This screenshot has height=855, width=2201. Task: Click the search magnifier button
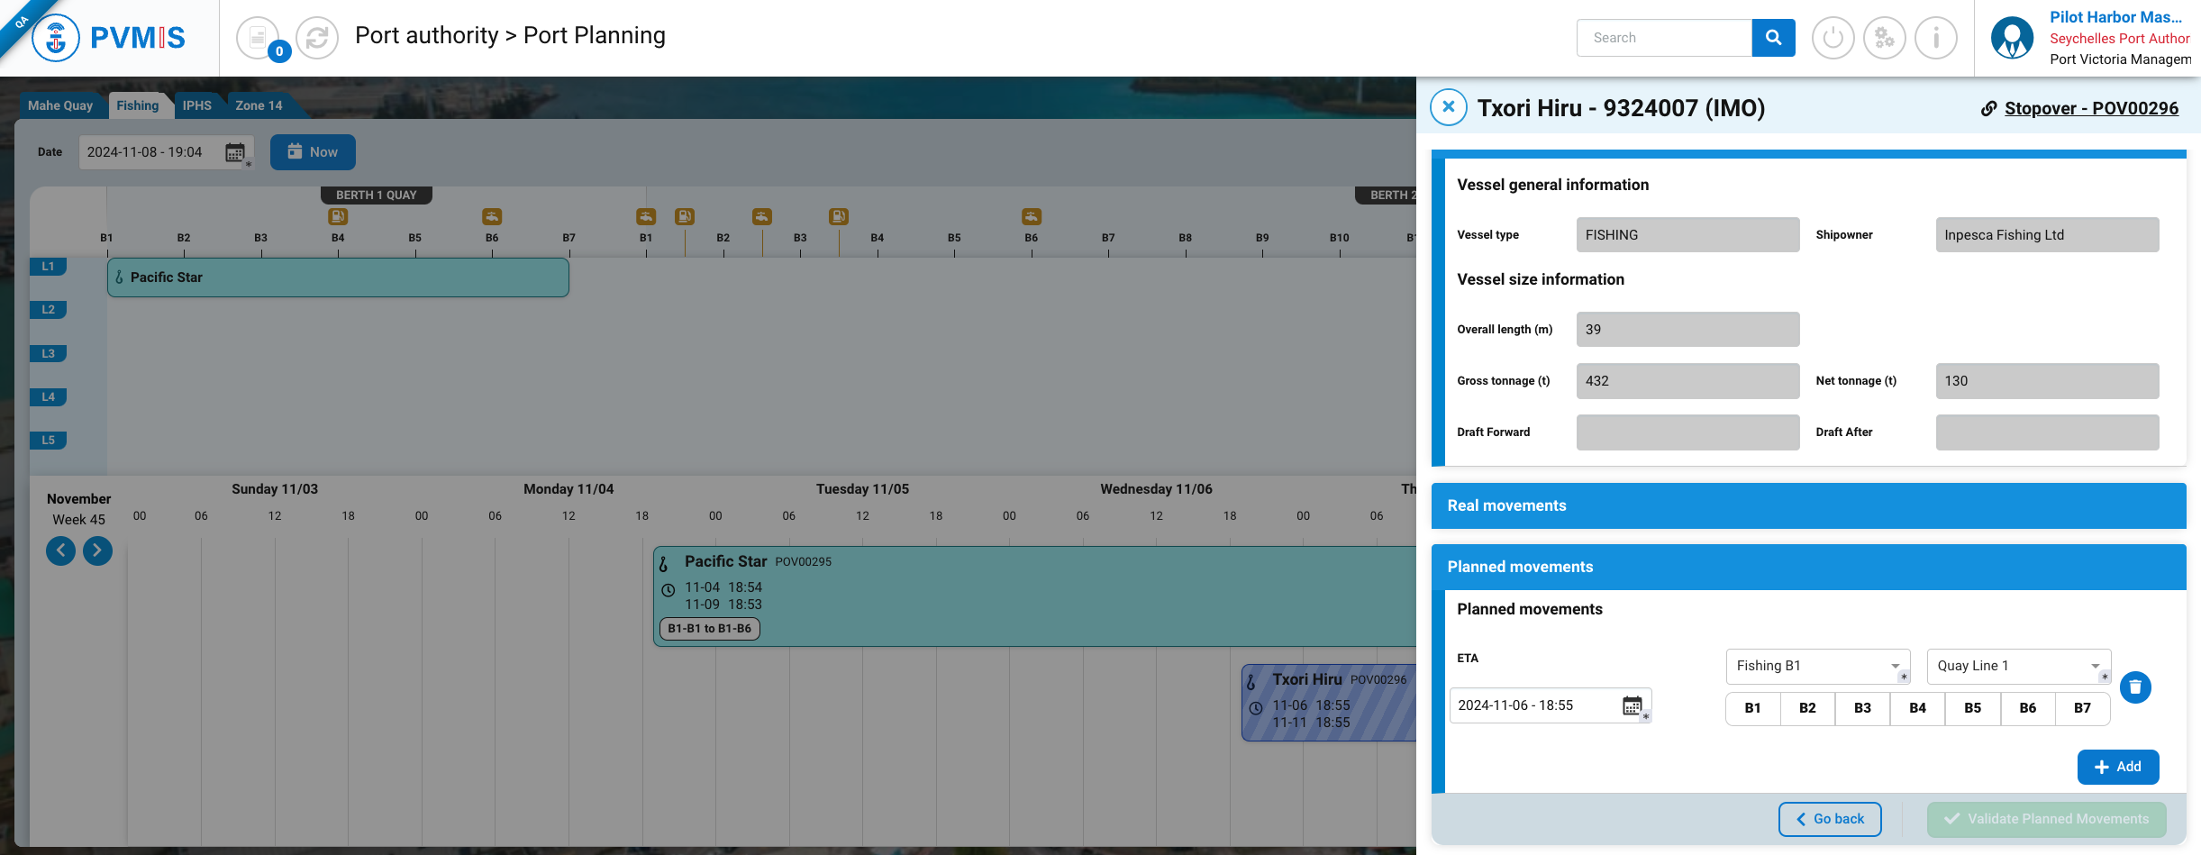1773,38
